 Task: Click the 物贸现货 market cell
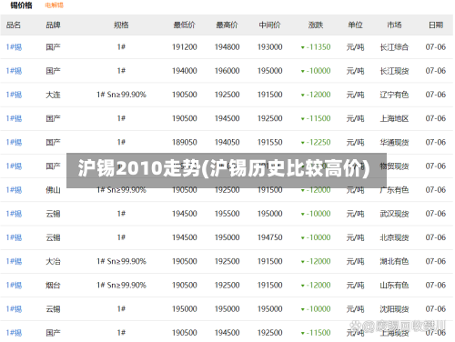click(394, 166)
